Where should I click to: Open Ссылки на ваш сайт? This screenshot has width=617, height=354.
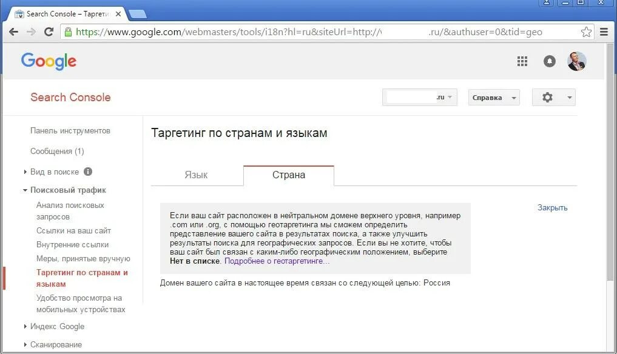73,230
